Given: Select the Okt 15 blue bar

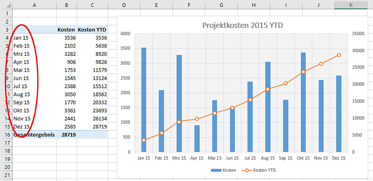Looking at the screenshot, I should (x=303, y=102).
